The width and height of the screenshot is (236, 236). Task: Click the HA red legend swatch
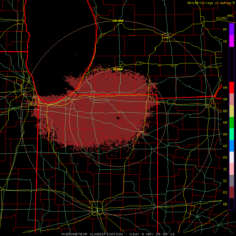click(232, 88)
